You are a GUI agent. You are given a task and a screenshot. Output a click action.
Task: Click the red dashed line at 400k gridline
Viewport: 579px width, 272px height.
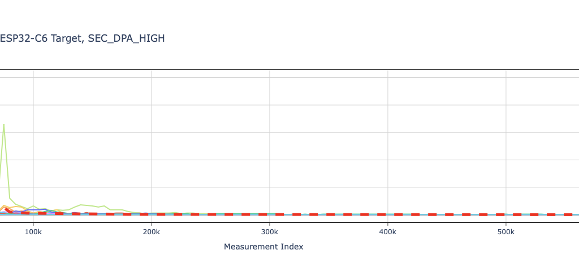point(387,214)
